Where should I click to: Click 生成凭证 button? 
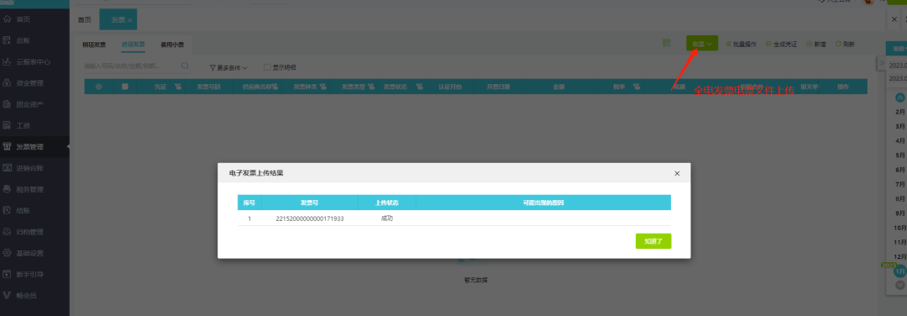(781, 44)
